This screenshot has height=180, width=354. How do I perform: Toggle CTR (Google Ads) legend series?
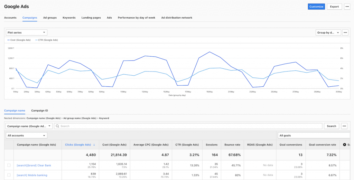pos(46,40)
